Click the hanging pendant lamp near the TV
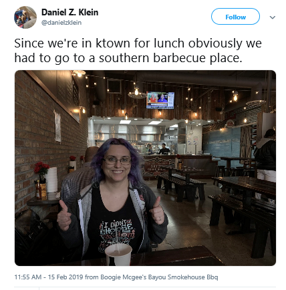 [136, 93]
